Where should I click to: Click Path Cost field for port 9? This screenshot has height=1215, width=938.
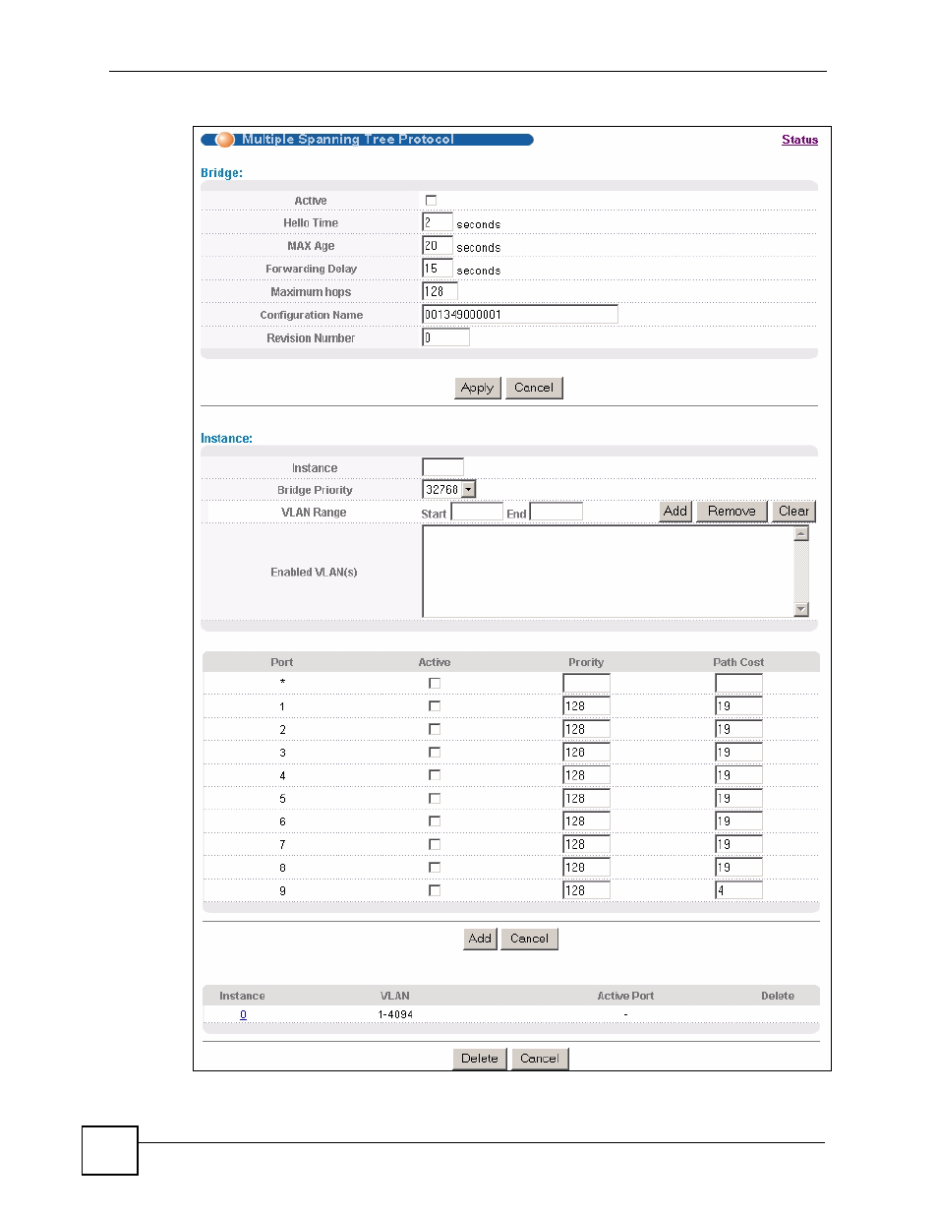738,890
